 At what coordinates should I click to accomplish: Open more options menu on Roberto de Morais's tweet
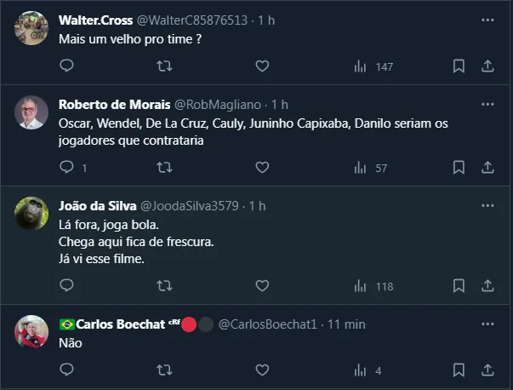pyautogui.click(x=487, y=104)
